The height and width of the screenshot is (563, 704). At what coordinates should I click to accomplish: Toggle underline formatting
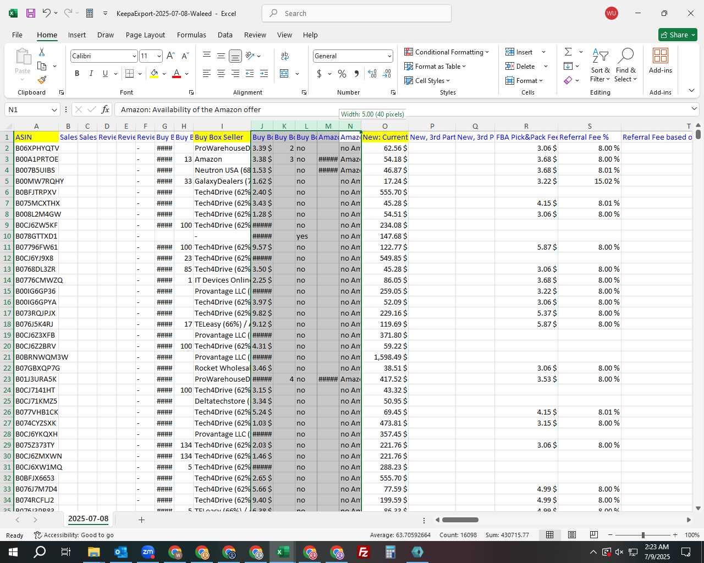click(x=105, y=74)
